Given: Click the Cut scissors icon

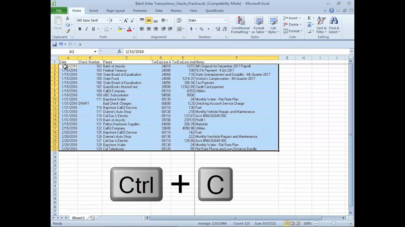Looking at the screenshot, I should click(x=67, y=18).
